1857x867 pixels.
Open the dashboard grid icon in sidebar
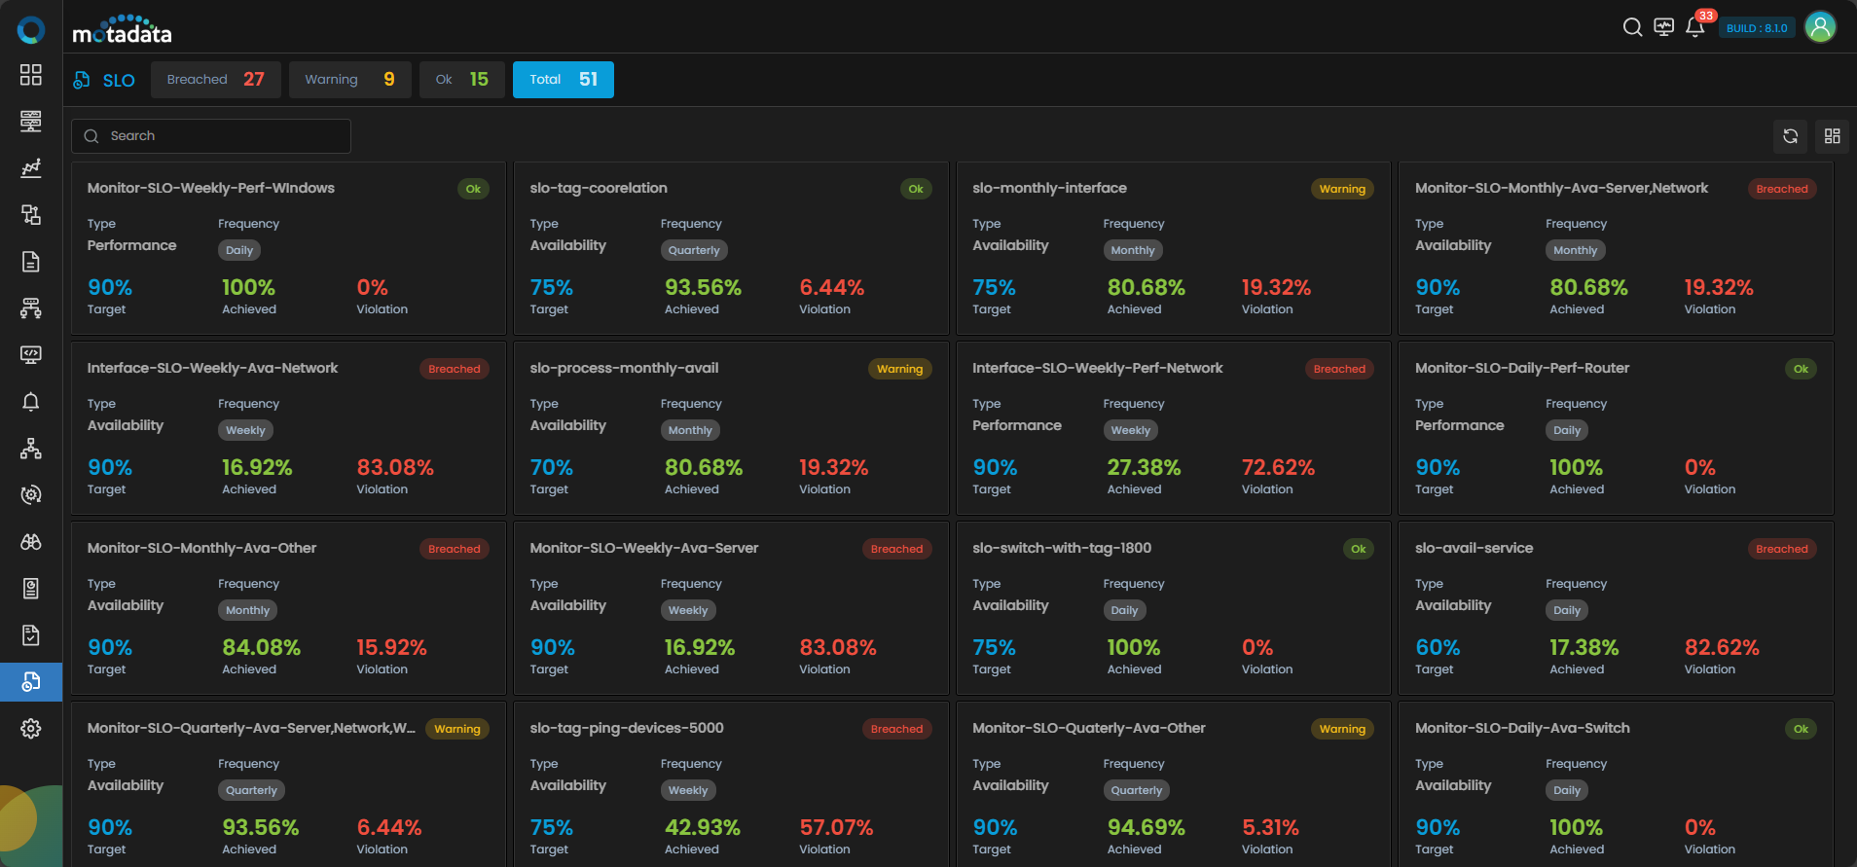coord(31,75)
